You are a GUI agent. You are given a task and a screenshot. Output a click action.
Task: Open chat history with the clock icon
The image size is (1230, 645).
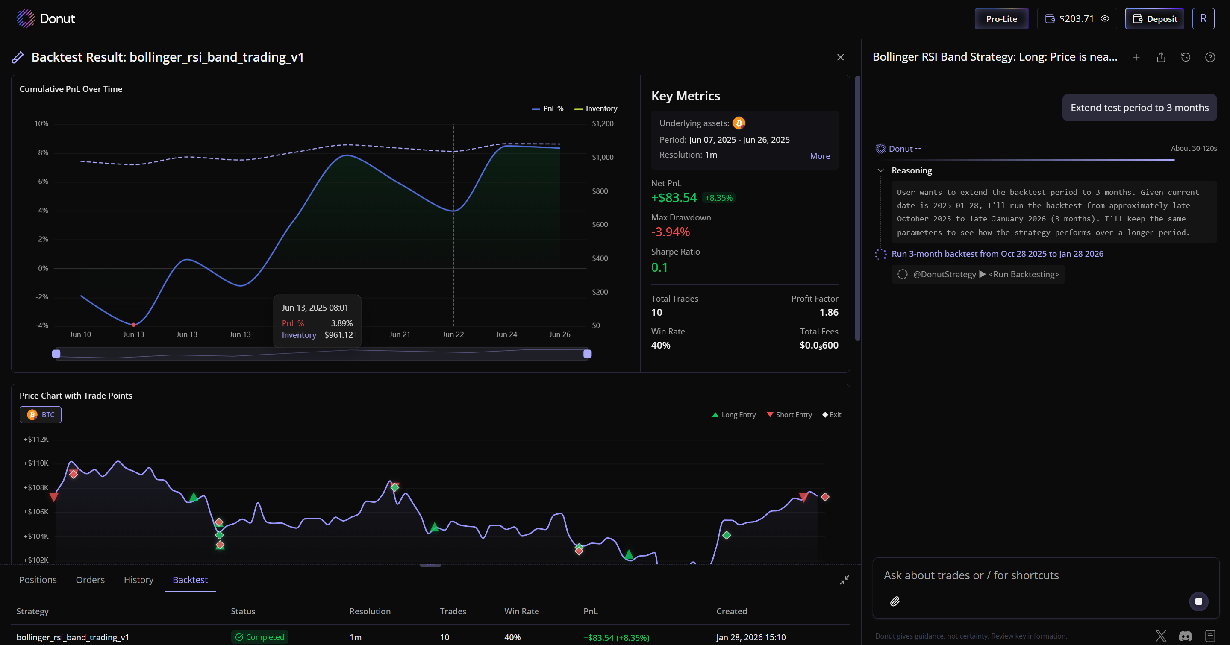coord(1186,57)
